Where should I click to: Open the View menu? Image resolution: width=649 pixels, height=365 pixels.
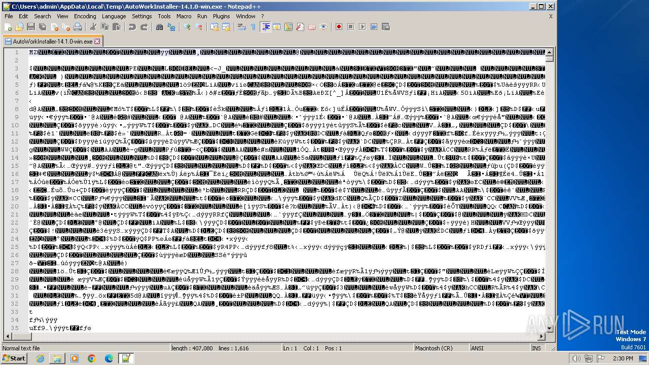62,16
